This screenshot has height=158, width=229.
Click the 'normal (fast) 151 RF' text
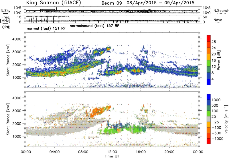click(x=46, y=28)
